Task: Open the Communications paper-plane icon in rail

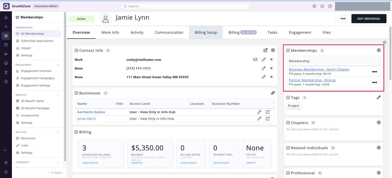Action: coord(6,54)
